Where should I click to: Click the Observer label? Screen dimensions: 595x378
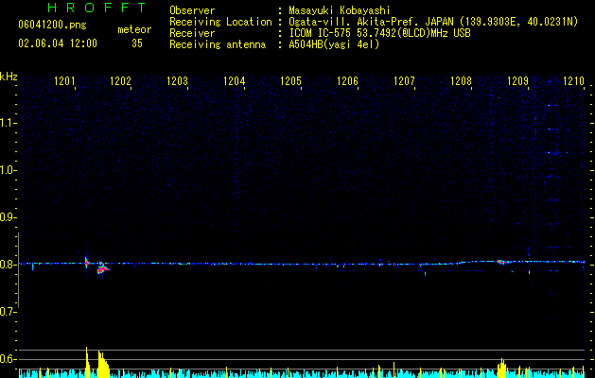[192, 10]
